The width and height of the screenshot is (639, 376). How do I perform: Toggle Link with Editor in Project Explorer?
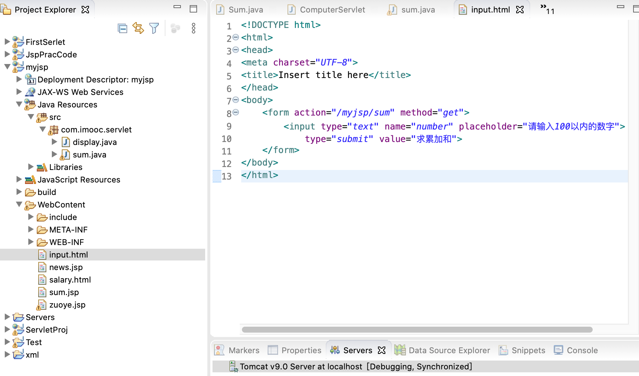coord(138,28)
